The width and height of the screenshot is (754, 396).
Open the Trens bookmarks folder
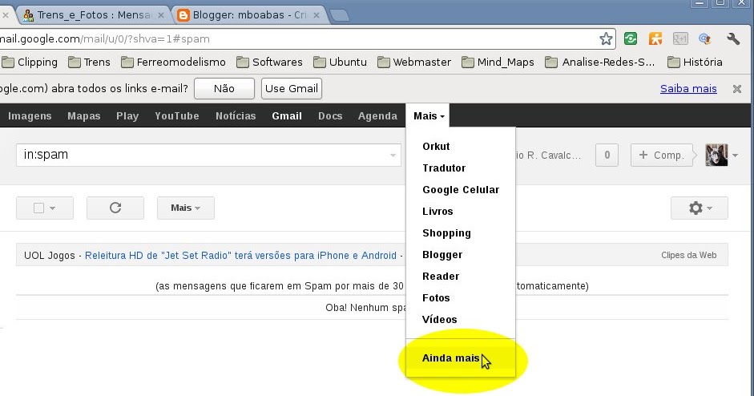pyautogui.click(x=90, y=62)
